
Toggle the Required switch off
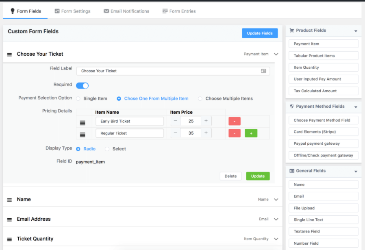click(x=82, y=85)
